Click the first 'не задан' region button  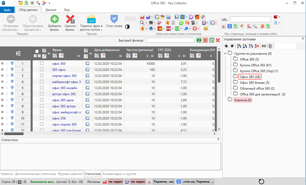click(115, 182)
